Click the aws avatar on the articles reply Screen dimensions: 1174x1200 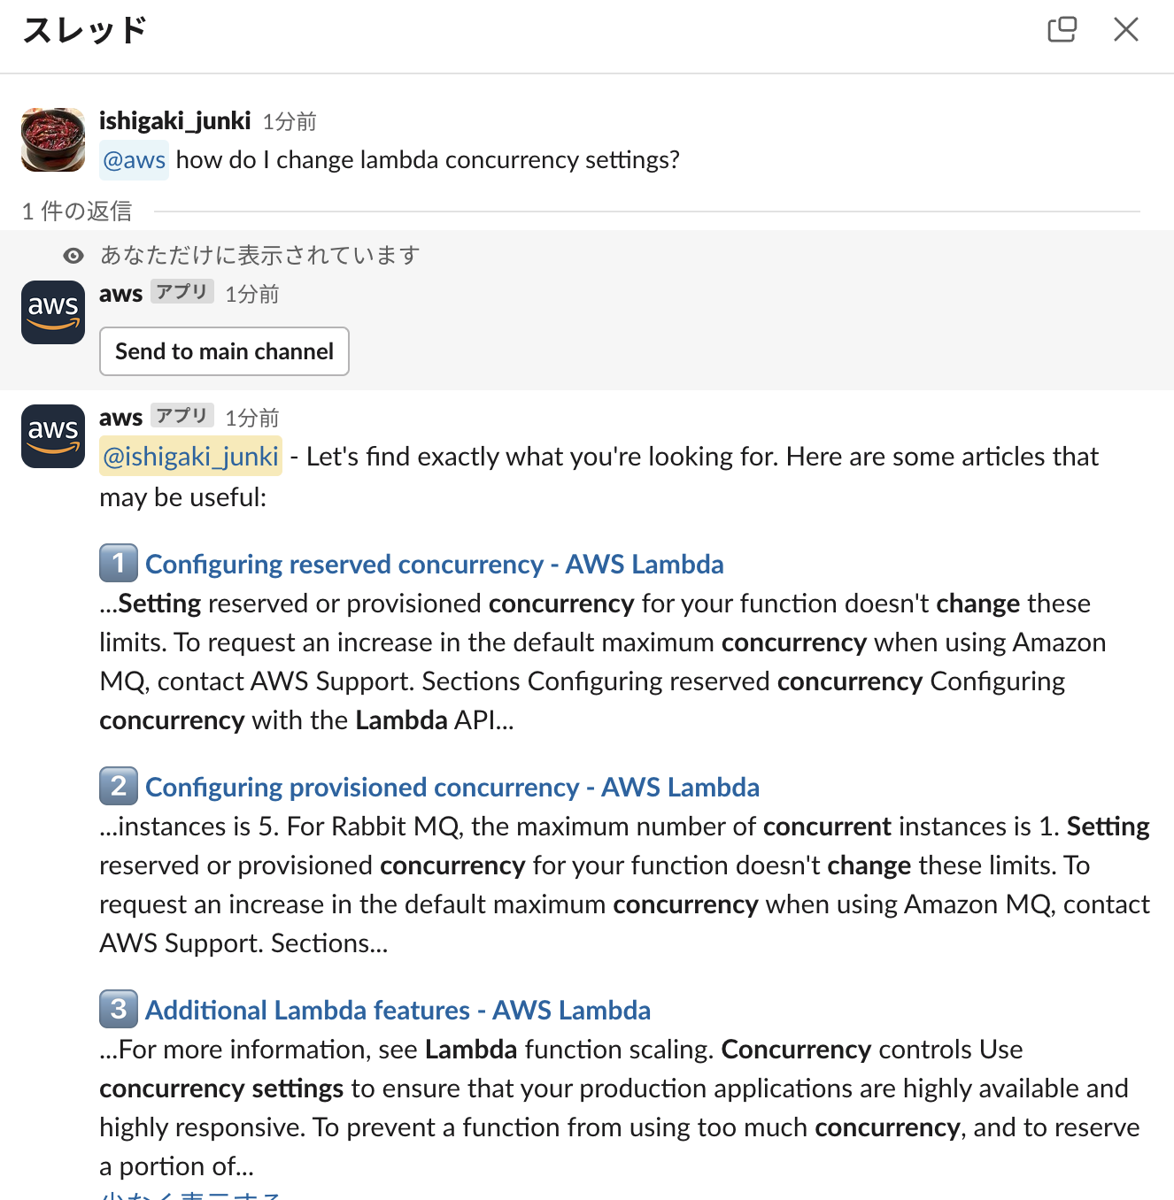(x=53, y=436)
